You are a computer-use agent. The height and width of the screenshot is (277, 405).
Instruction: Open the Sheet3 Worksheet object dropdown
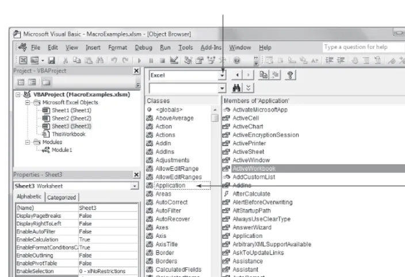134,186
